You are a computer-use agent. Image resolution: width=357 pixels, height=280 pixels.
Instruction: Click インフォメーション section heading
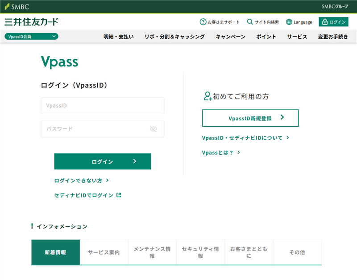pyautogui.click(x=62, y=226)
